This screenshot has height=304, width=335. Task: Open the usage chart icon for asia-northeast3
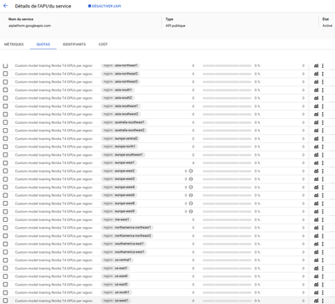(x=316, y=82)
